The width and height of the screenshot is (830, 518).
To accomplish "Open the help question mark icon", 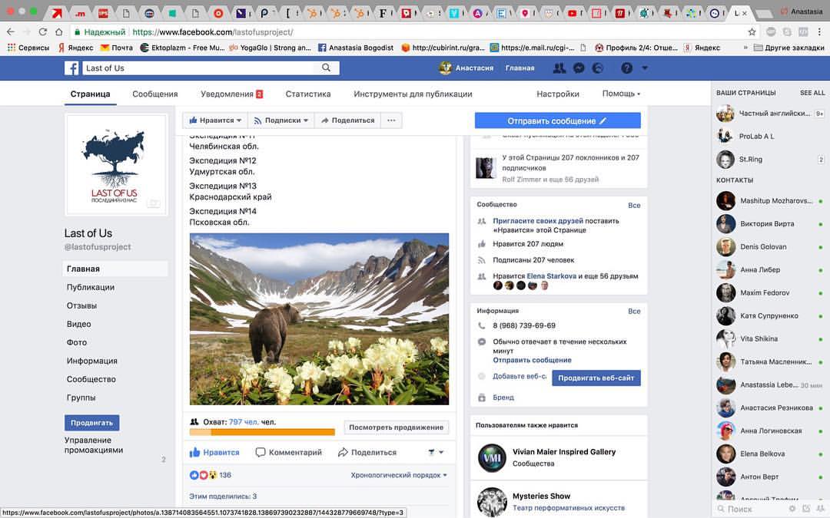I will coord(627,68).
